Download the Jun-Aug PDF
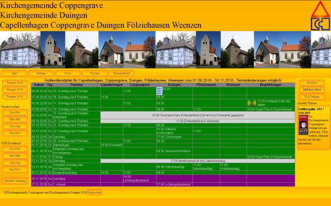331x206 pixels. (15, 163)
